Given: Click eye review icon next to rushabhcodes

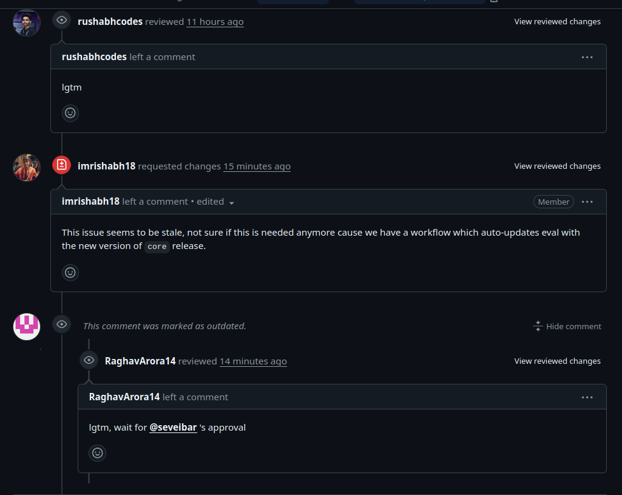Looking at the screenshot, I should (x=61, y=20).
